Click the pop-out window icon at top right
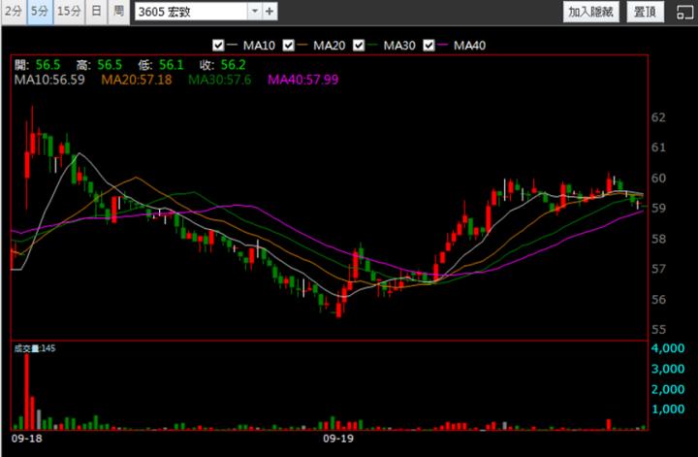Image resolution: width=698 pixels, height=457 pixels. point(683,12)
